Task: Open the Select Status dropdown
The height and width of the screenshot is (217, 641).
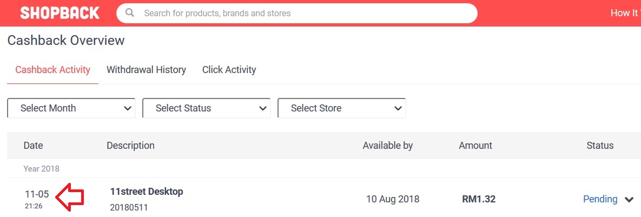Action: pos(206,108)
